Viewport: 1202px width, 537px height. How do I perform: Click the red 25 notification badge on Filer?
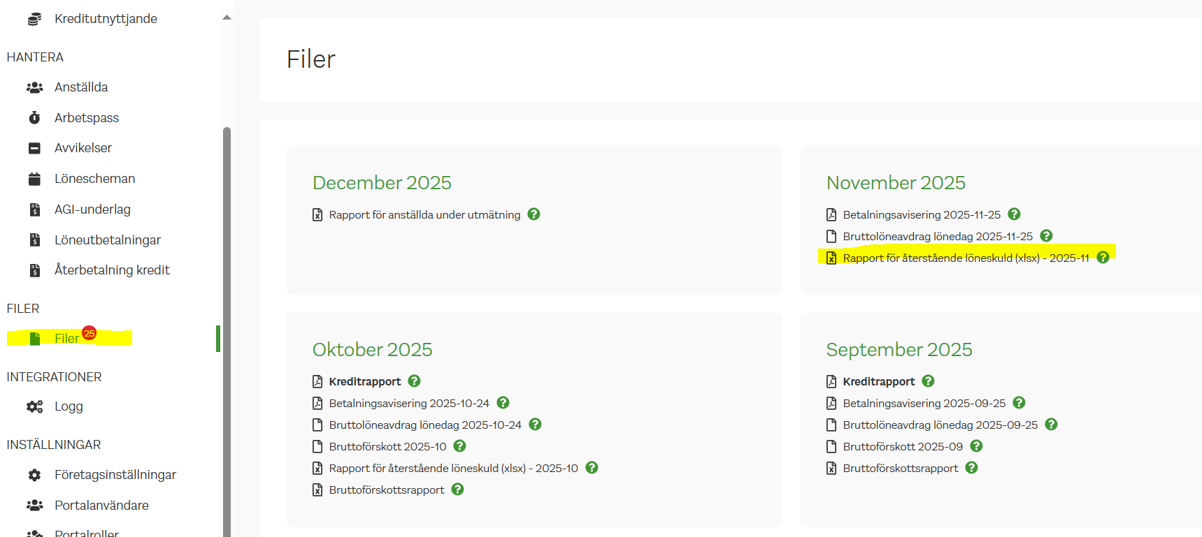(x=89, y=333)
